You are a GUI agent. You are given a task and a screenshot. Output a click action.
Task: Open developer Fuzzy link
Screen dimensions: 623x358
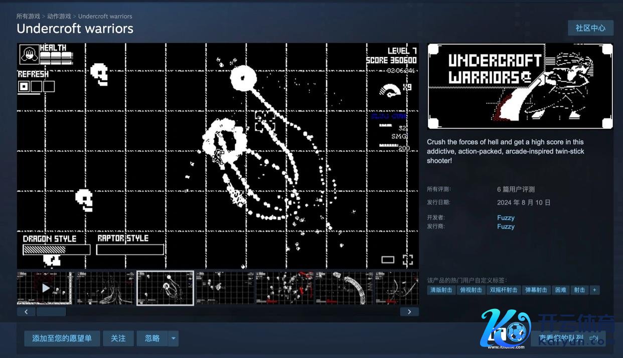pyautogui.click(x=506, y=218)
